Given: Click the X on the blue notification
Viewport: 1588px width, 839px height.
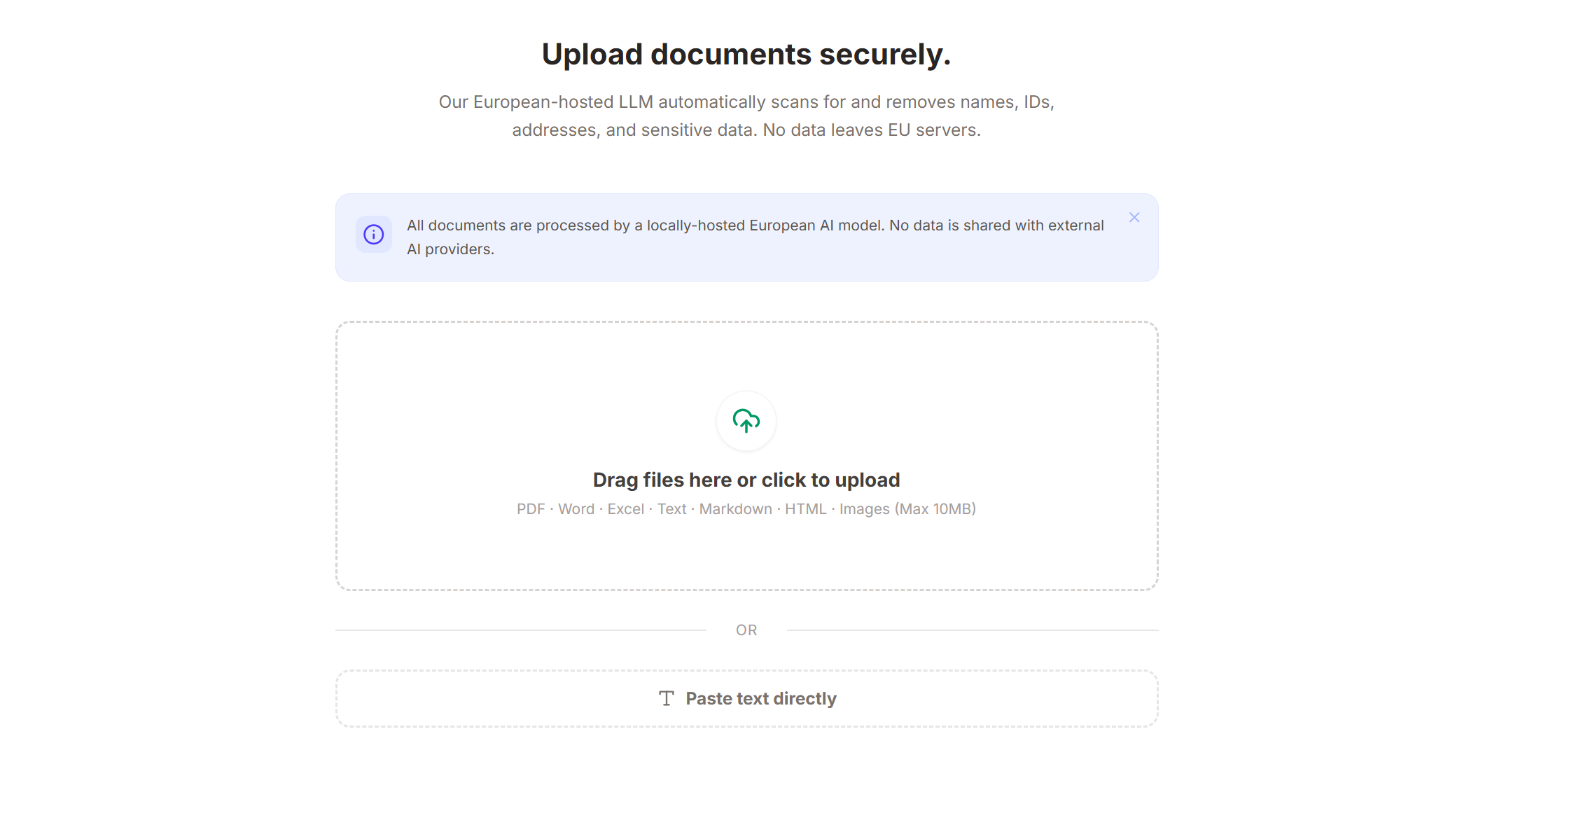Looking at the screenshot, I should pos(1134,217).
